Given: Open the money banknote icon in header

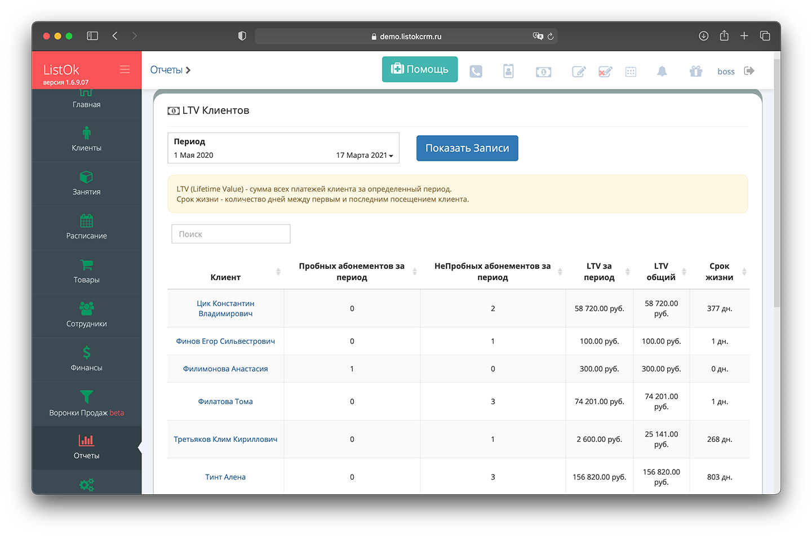Looking at the screenshot, I should 543,72.
